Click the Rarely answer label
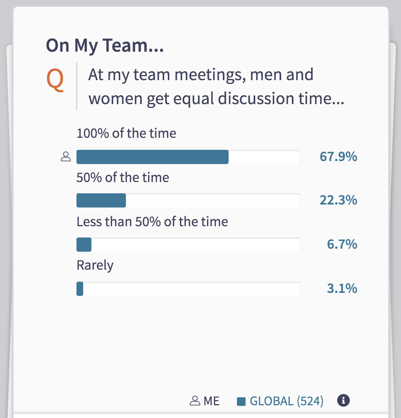 click(x=95, y=266)
